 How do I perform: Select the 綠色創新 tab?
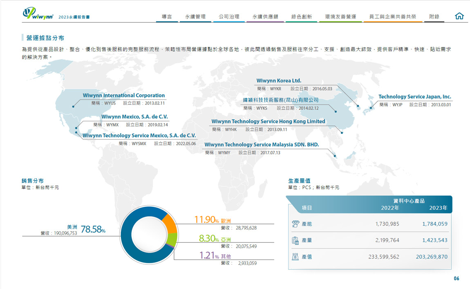302,17
